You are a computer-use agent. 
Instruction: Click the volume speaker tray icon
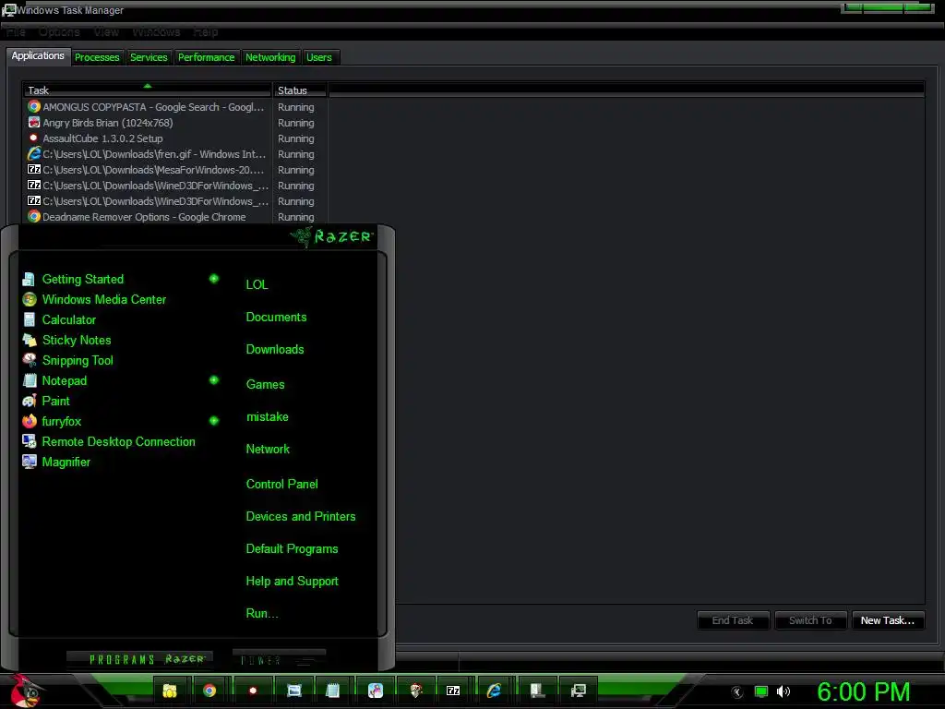coord(784,691)
